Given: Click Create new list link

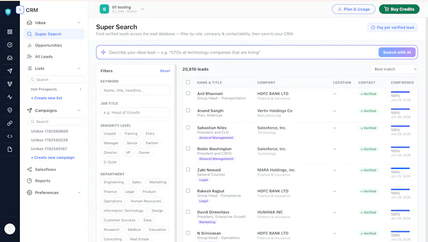Looking at the screenshot, I should (x=47, y=98).
